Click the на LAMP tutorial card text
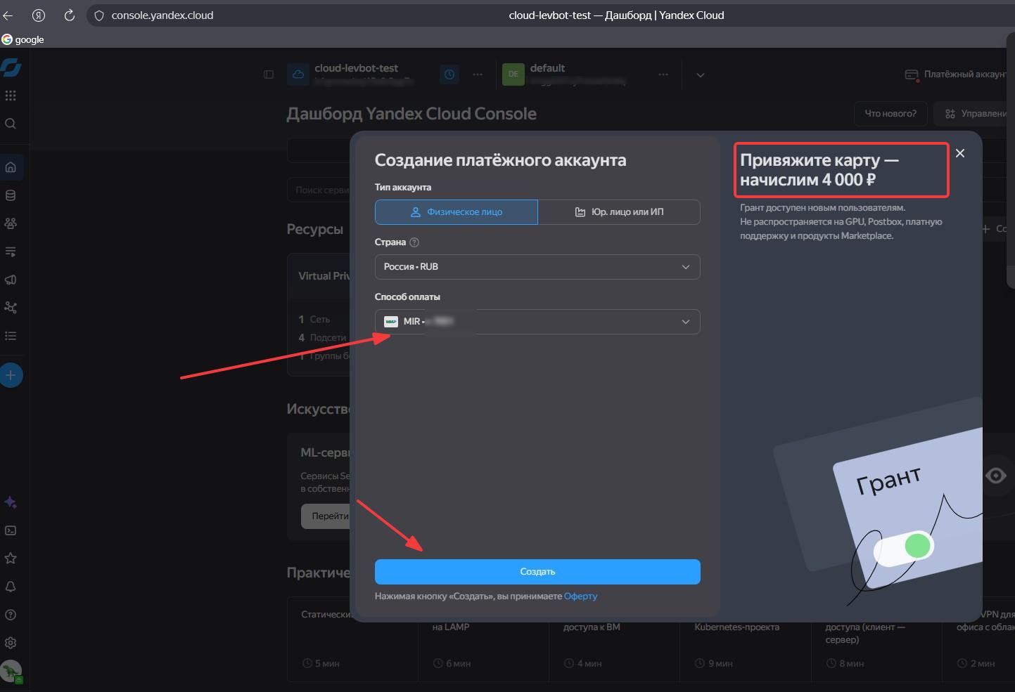Image resolution: width=1015 pixels, height=692 pixels. pyautogui.click(x=450, y=627)
